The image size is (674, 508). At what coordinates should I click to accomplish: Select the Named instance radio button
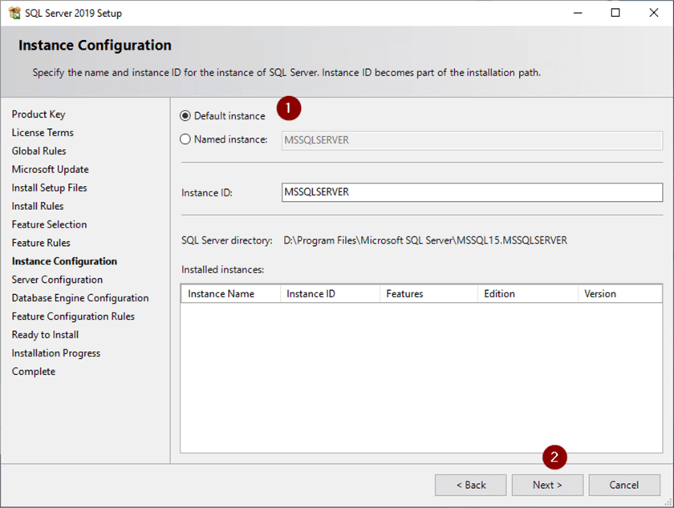click(186, 139)
